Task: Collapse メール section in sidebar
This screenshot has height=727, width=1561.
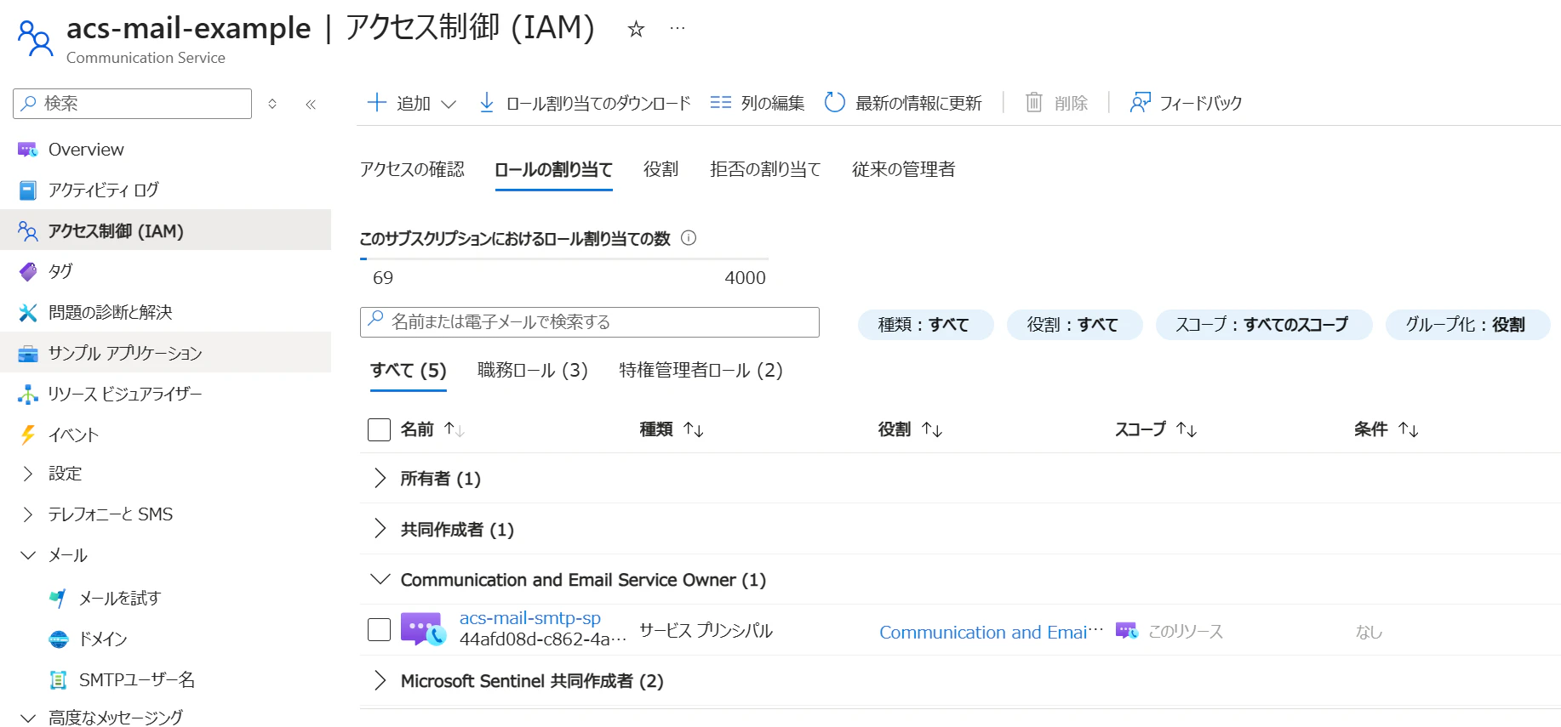Action: [x=27, y=555]
